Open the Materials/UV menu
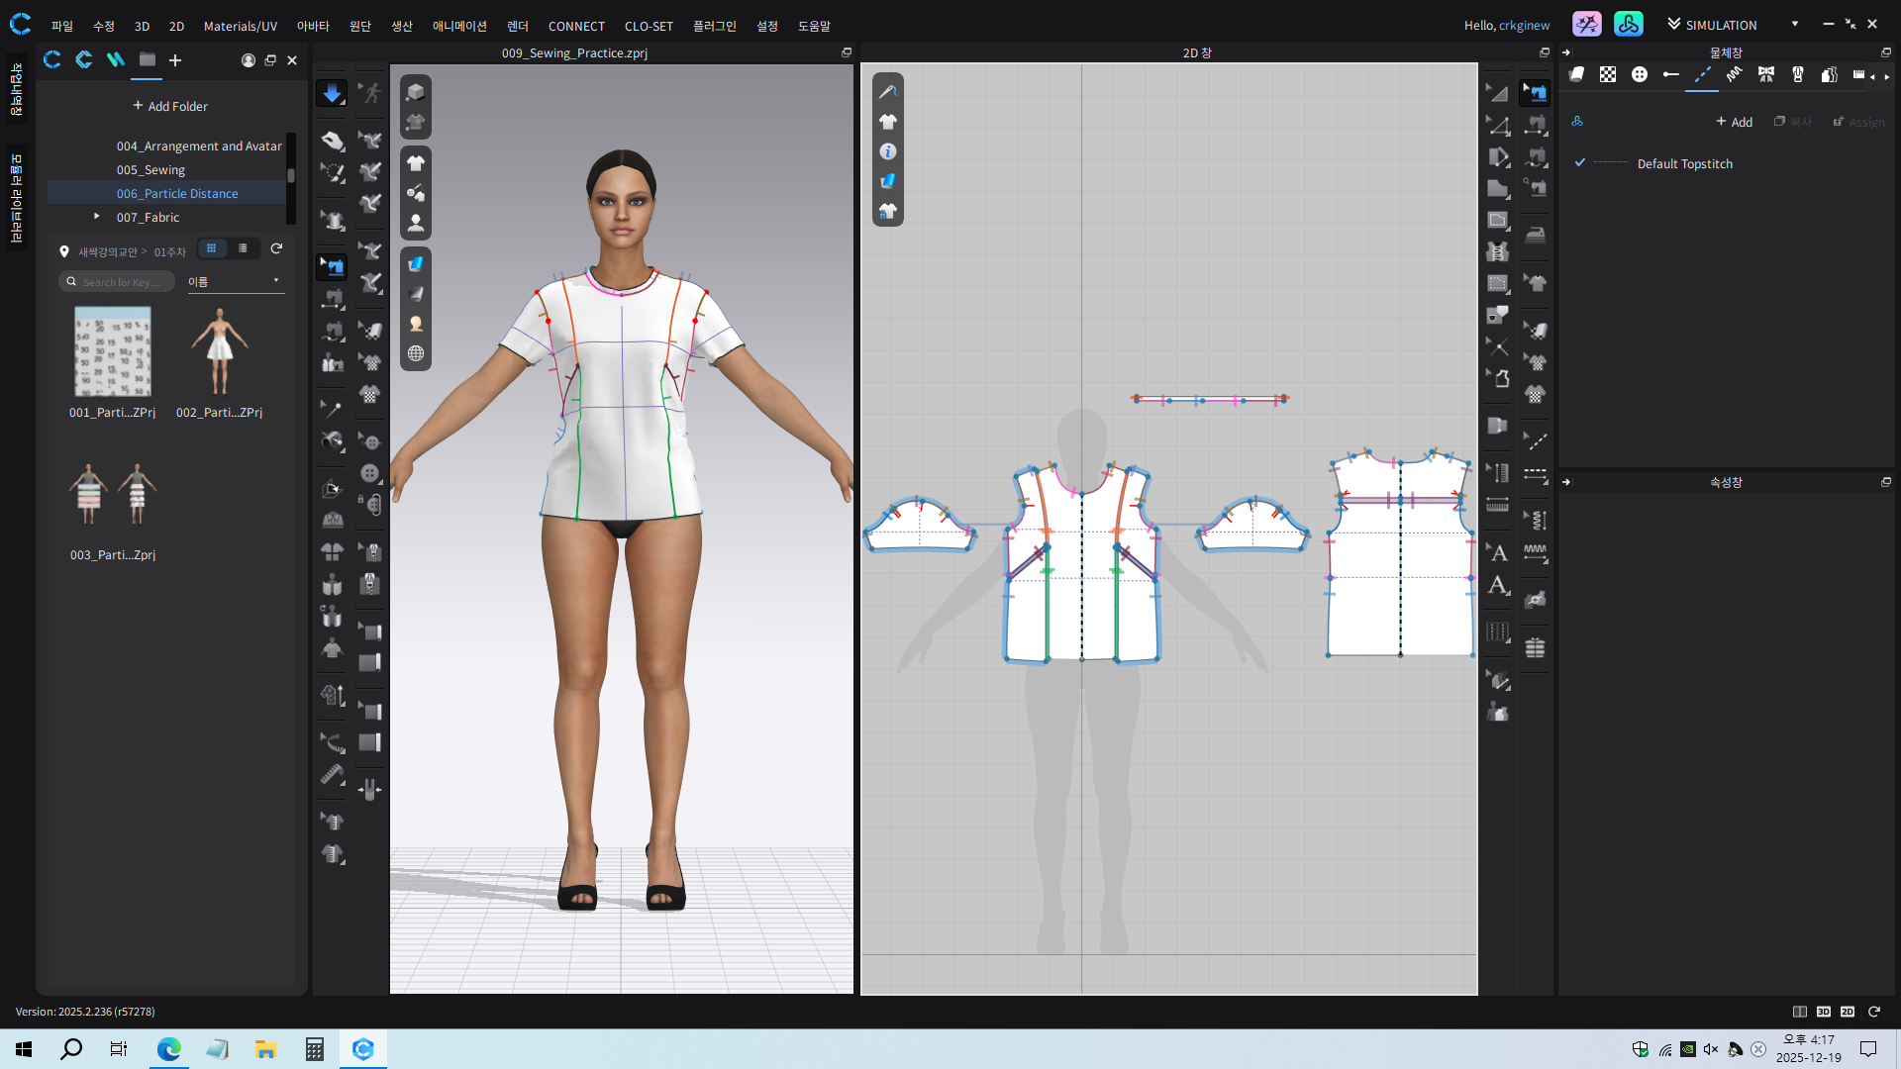The height and width of the screenshot is (1069, 1901). point(240,26)
